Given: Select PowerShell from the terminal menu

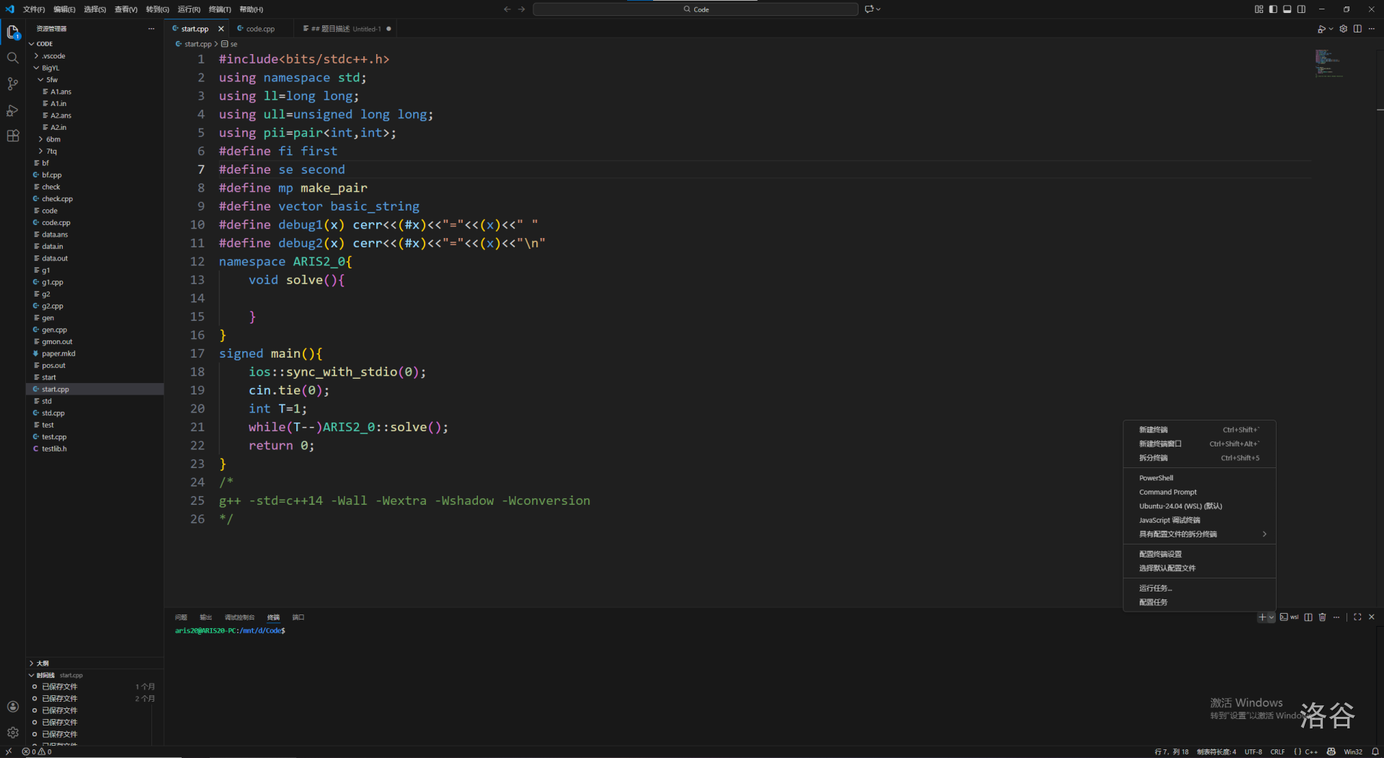Looking at the screenshot, I should pos(1156,478).
